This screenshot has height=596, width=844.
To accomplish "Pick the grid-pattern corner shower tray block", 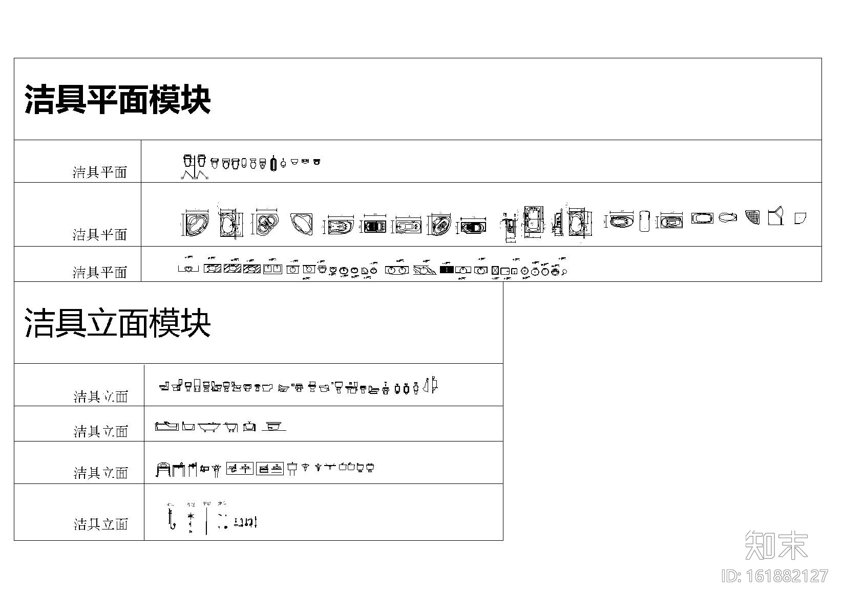I will tap(753, 217).
